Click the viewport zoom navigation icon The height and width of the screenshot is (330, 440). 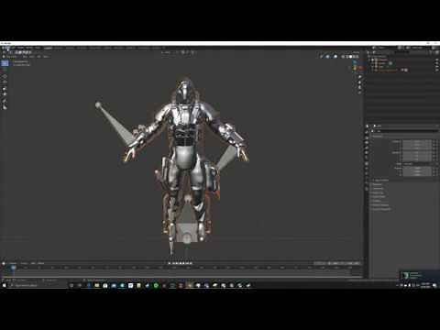tap(359, 77)
